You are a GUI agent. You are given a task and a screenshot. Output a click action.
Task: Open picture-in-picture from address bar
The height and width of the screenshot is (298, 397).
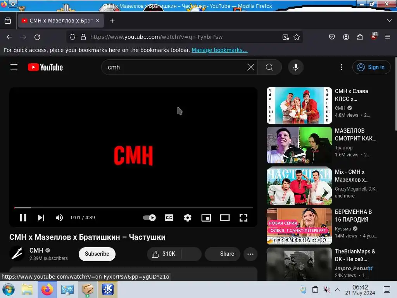pyautogui.click(x=286, y=37)
